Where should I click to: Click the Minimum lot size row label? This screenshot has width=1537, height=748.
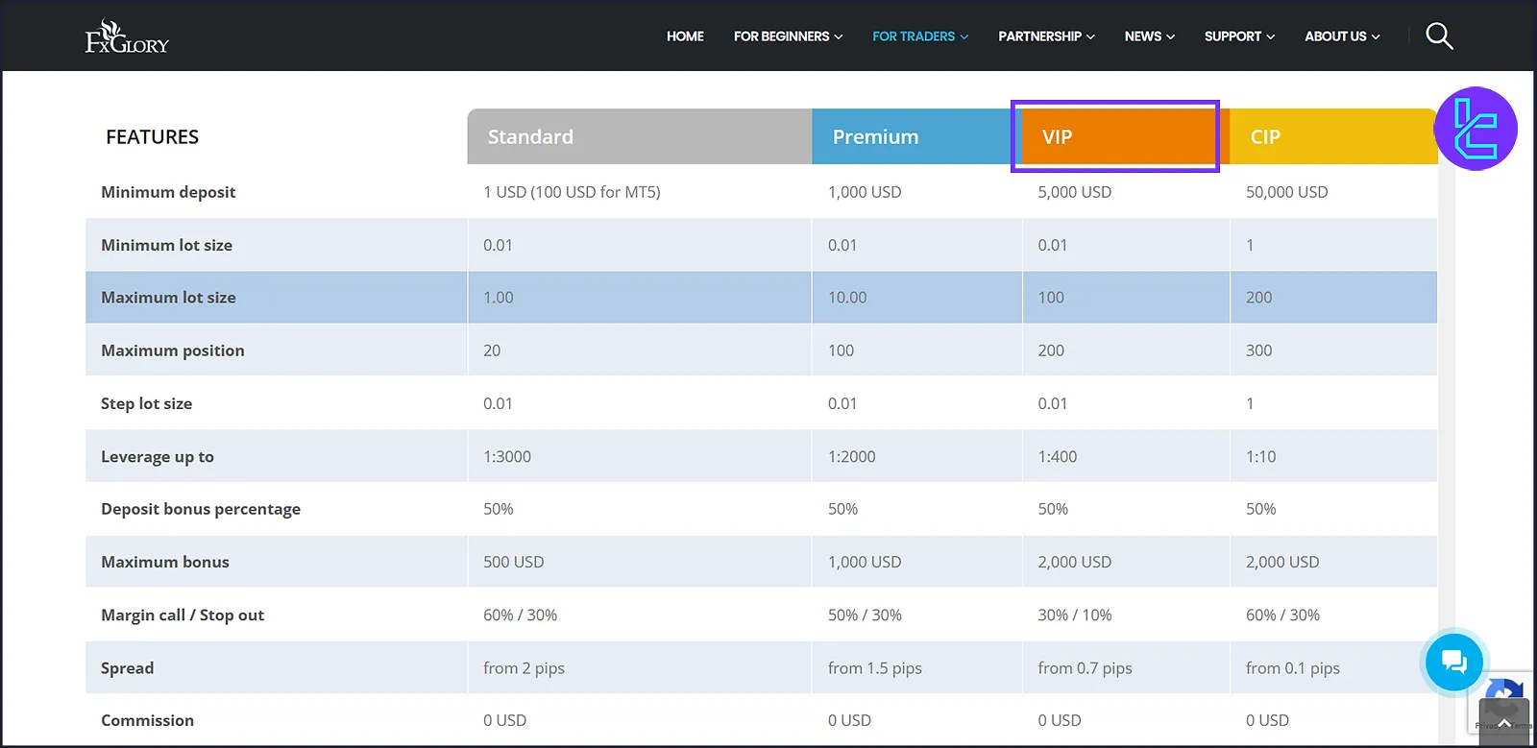166,245
